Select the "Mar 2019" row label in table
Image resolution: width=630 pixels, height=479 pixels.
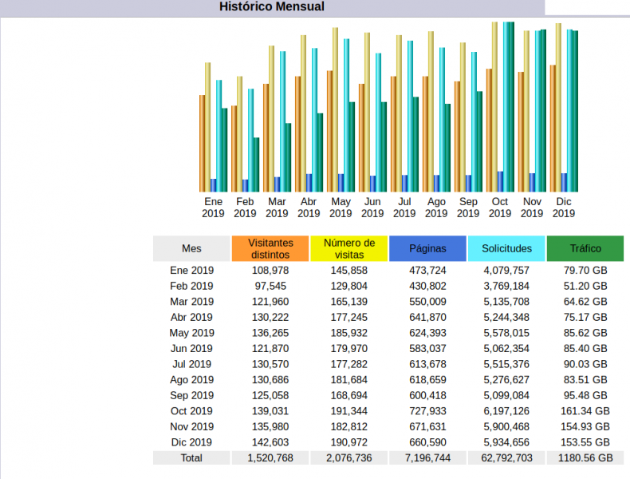tap(191, 302)
